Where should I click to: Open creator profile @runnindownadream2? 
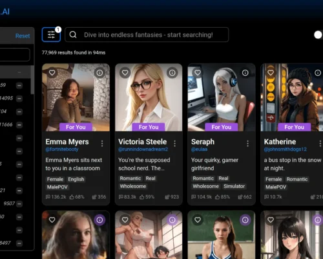[143, 150]
